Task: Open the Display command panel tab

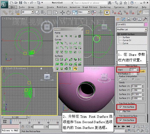Action: point(140,19)
